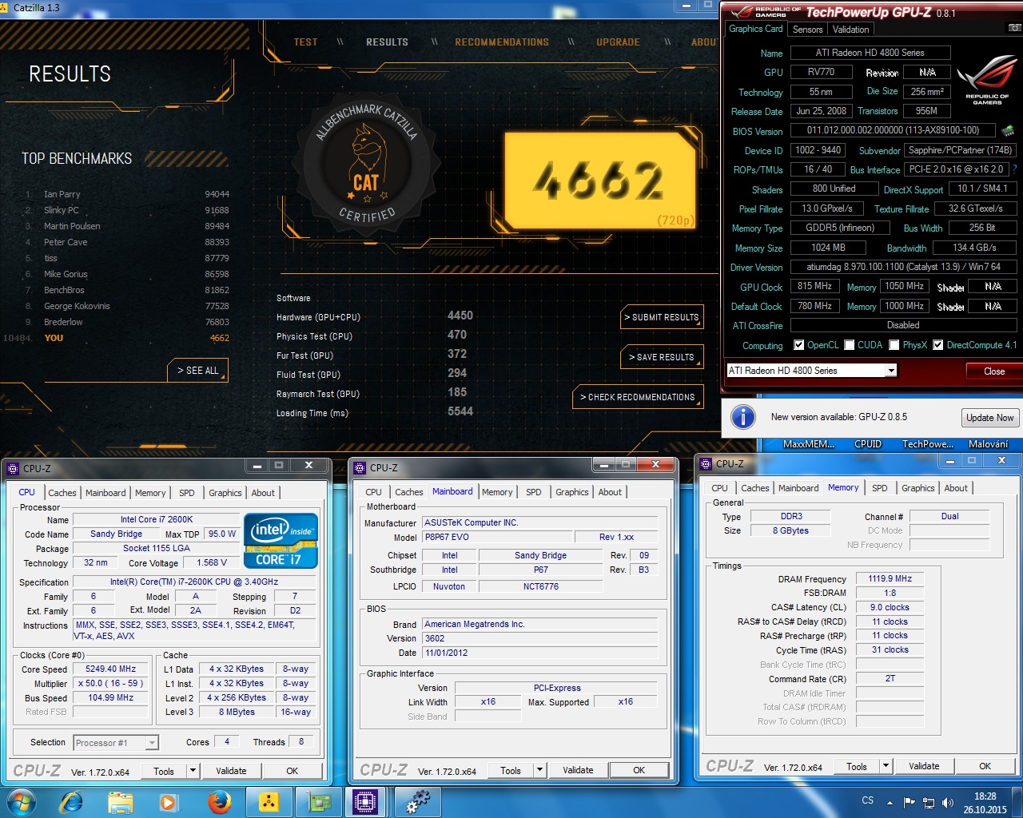Expand Tools arrow in CPU-Z Mainboard window
Screen dimensions: 1023x818
click(x=540, y=770)
